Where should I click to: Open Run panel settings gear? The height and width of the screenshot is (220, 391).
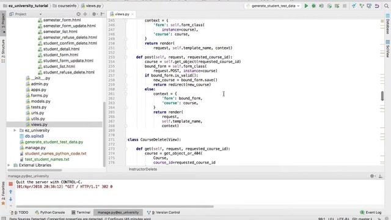pos(373,176)
